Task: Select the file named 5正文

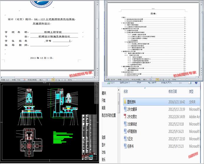Action: click(x=130, y=139)
